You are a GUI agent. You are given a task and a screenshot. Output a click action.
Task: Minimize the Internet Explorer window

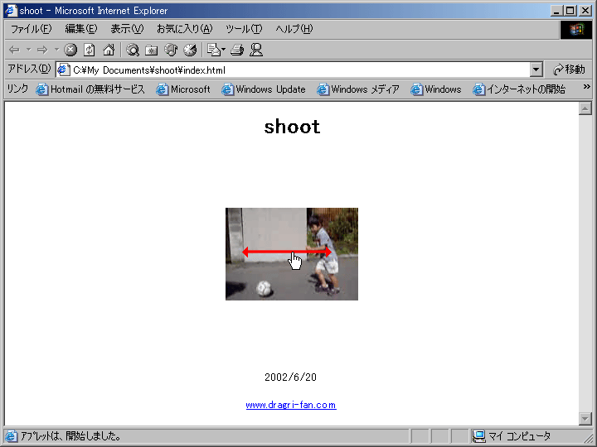coord(557,11)
